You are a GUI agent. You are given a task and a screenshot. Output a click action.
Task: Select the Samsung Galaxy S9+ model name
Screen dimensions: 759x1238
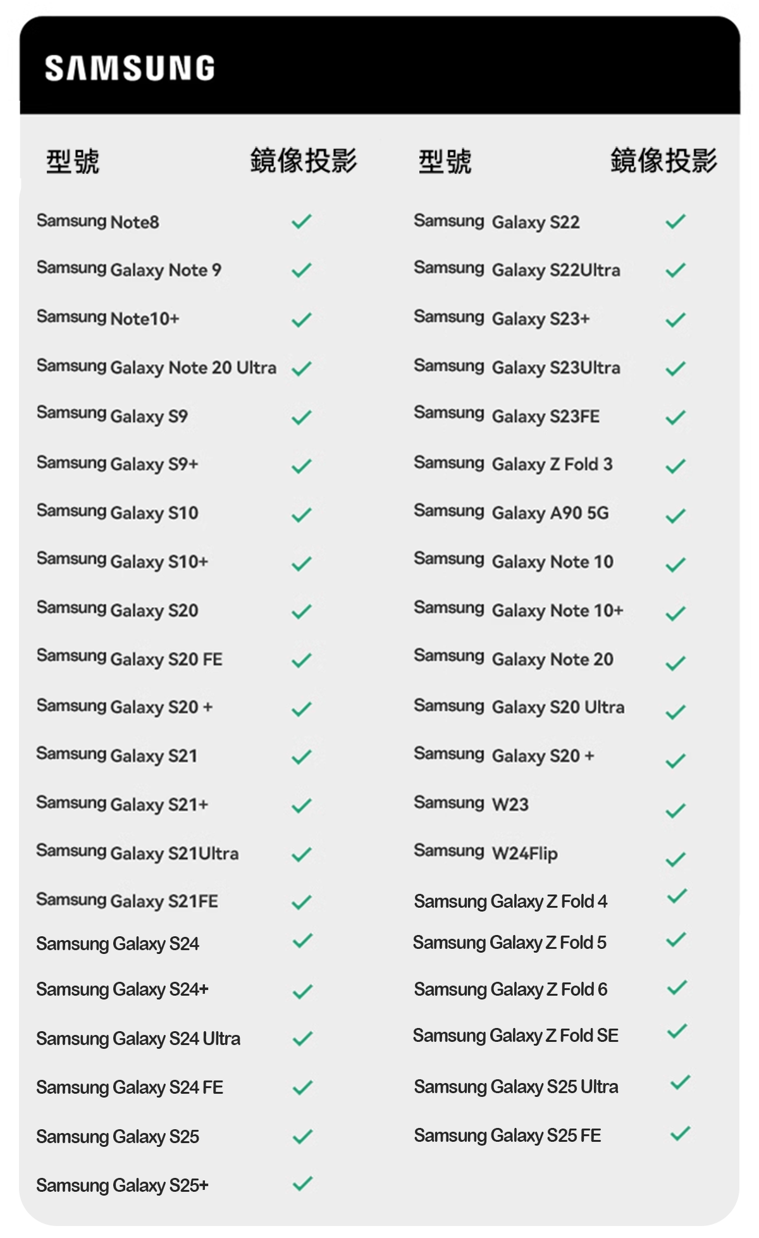118,464
